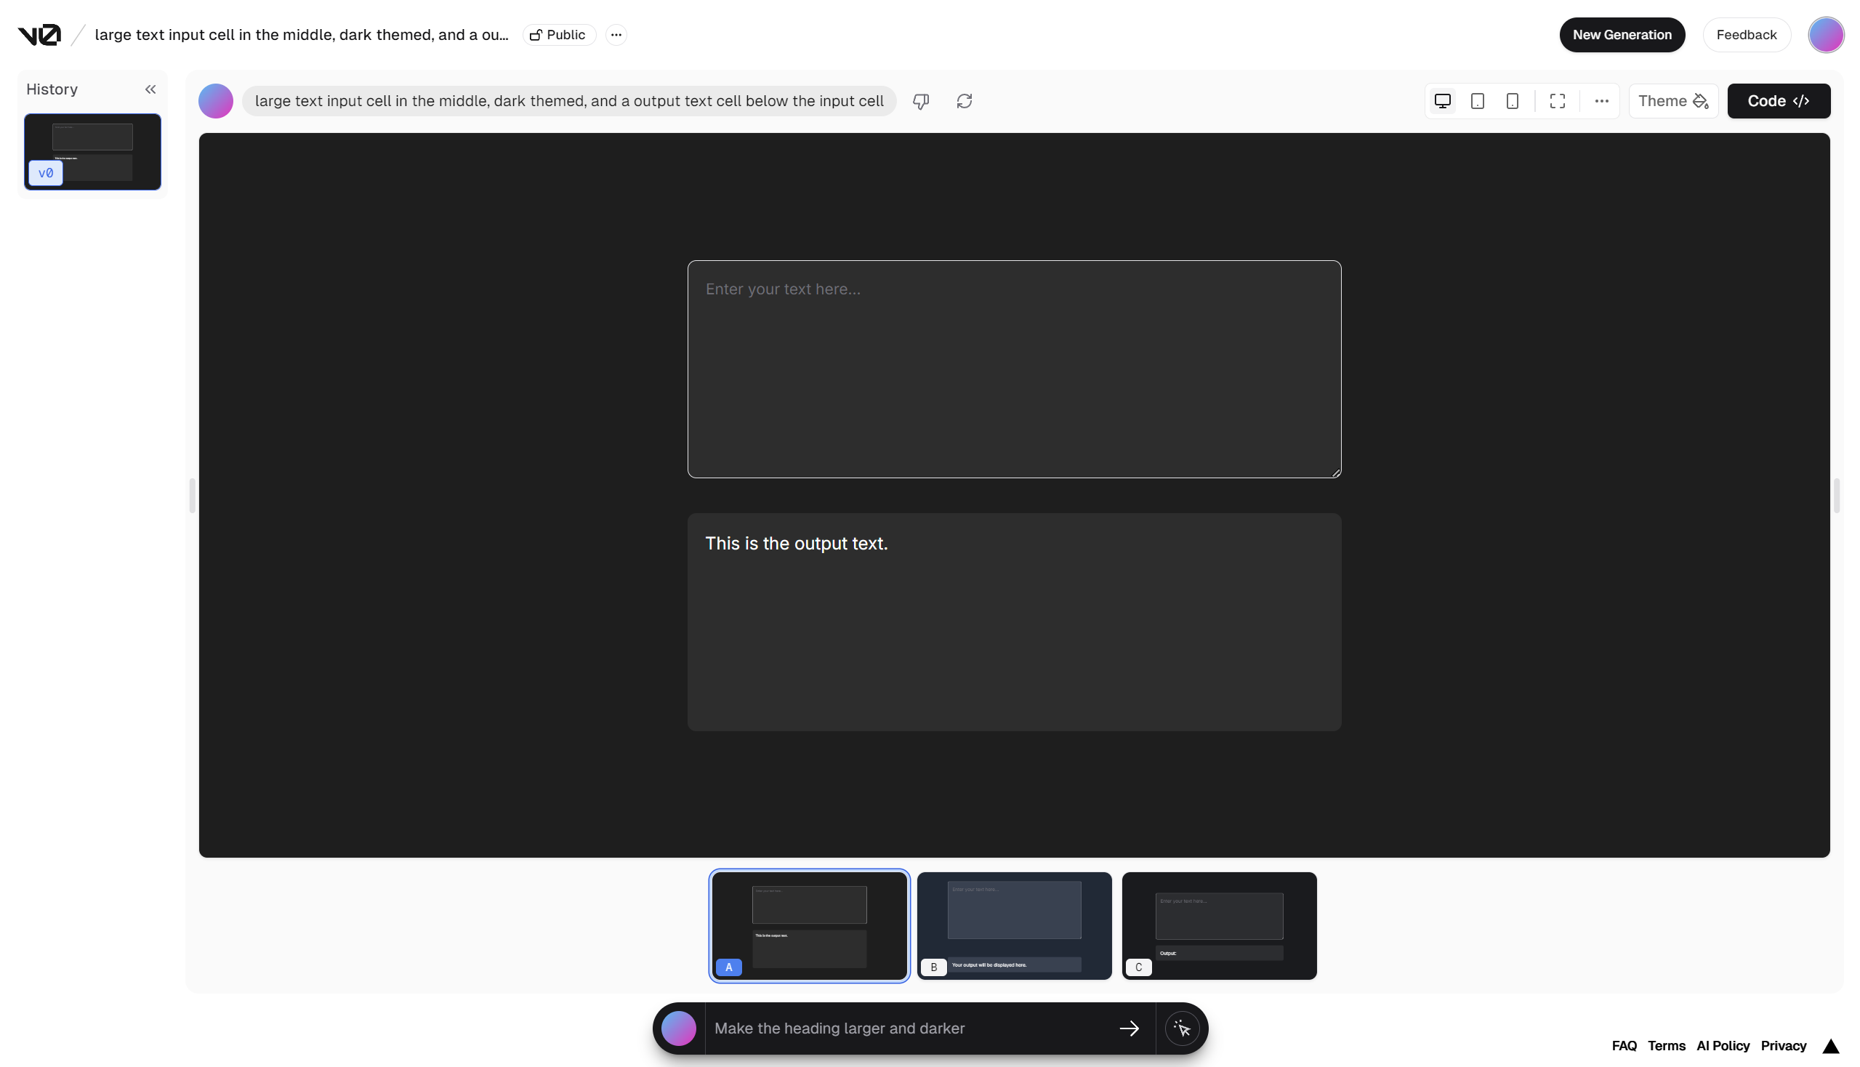The height and width of the screenshot is (1067, 1860).
Task: Activate the element picker cursor icon
Action: click(x=1181, y=1028)
